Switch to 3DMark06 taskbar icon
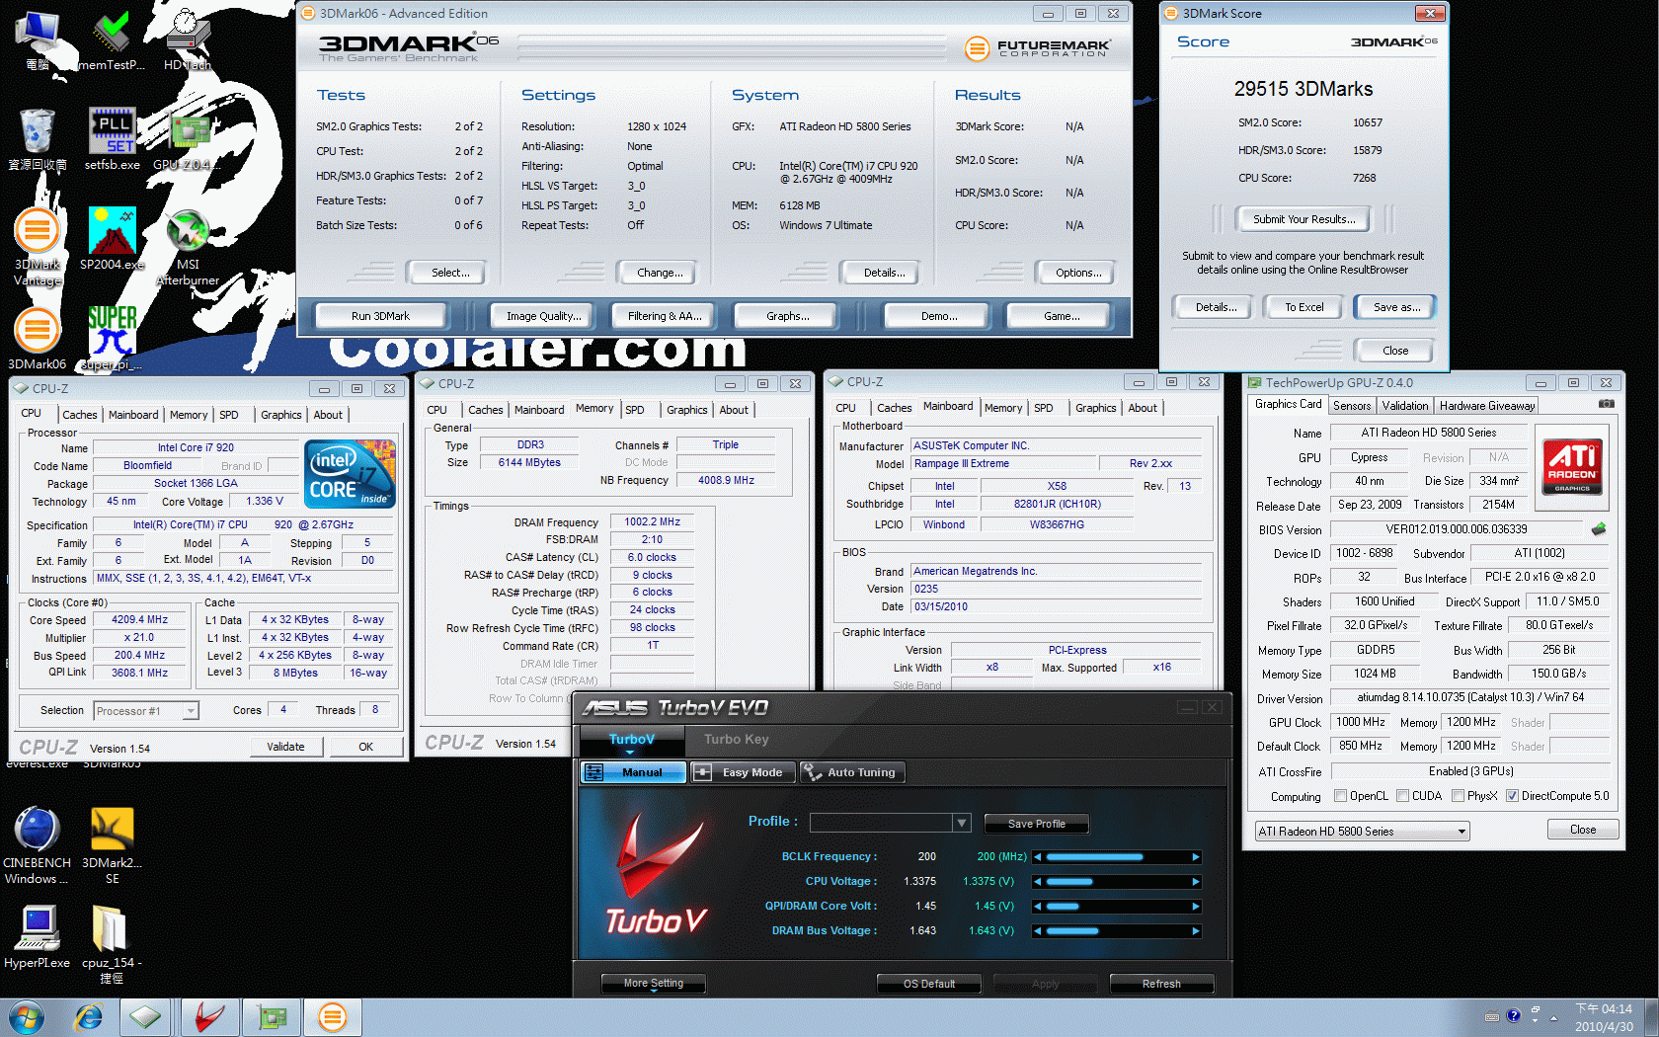Viewport: 1659px width, 1037px height. (x=333, y=1017)
